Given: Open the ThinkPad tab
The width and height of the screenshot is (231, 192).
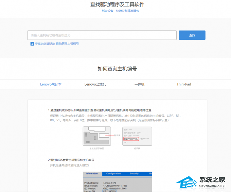Looking at the screenshot, I should pyautogui.click(x=184, y=84).
